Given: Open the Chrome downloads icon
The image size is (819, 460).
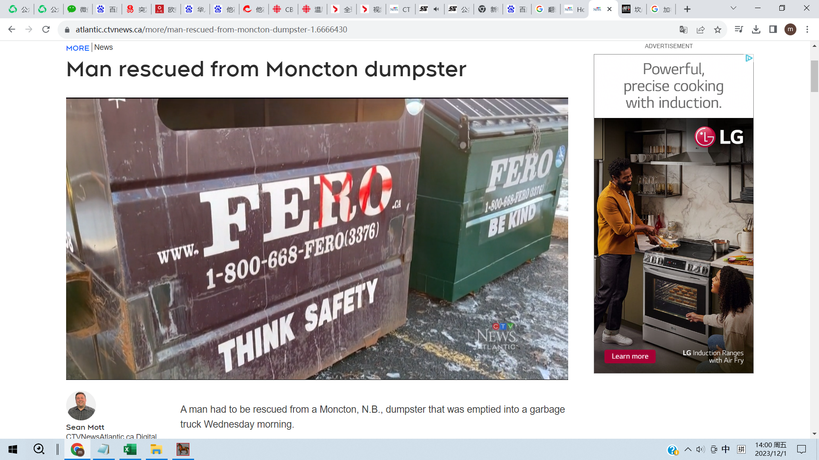Looking at the screenshot, I should [x=756, y=29].
